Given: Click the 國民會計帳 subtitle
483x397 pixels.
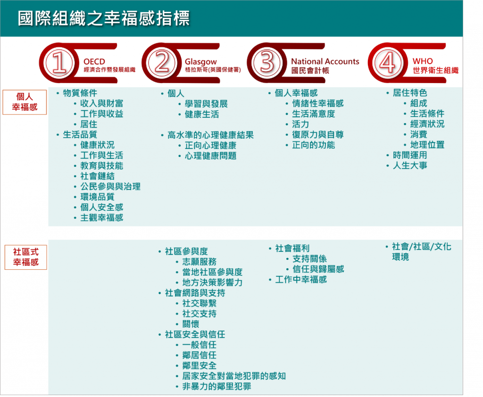Looking at the screenshot, I should pos(310,71).
